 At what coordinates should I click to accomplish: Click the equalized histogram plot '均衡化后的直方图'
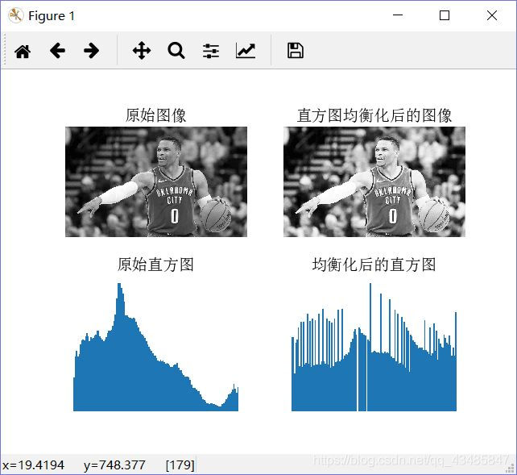pos(374,347)
